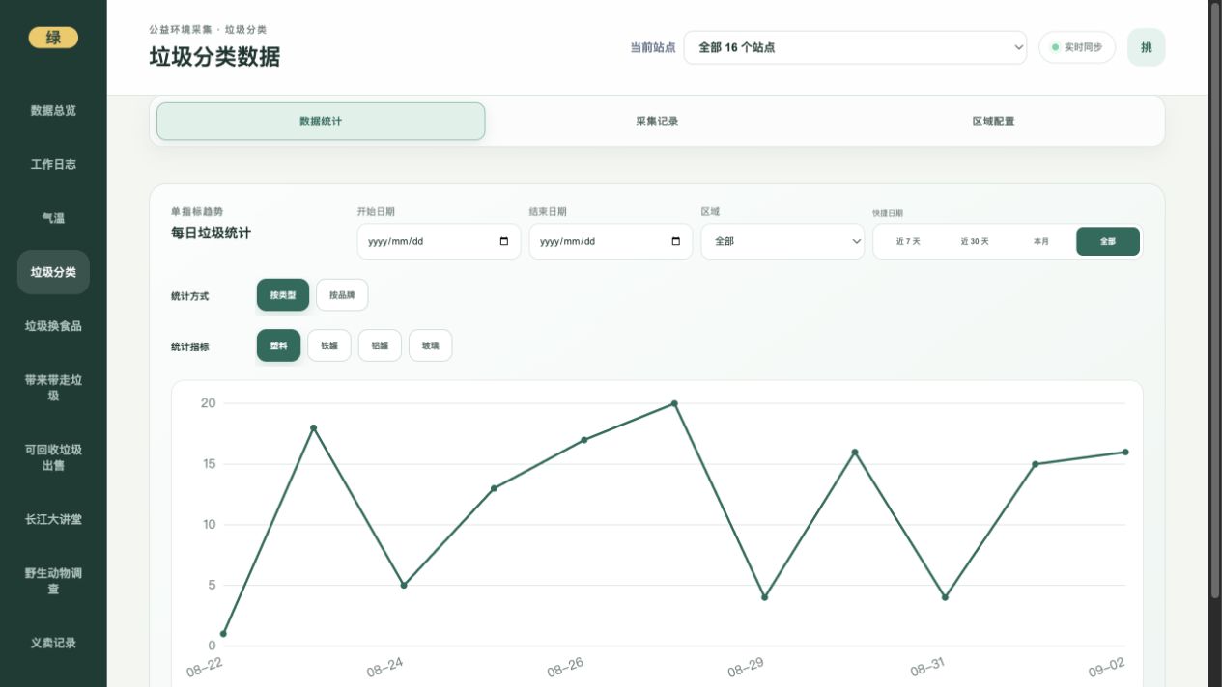Click the 每日垃圾统计 title

point(211,233)
